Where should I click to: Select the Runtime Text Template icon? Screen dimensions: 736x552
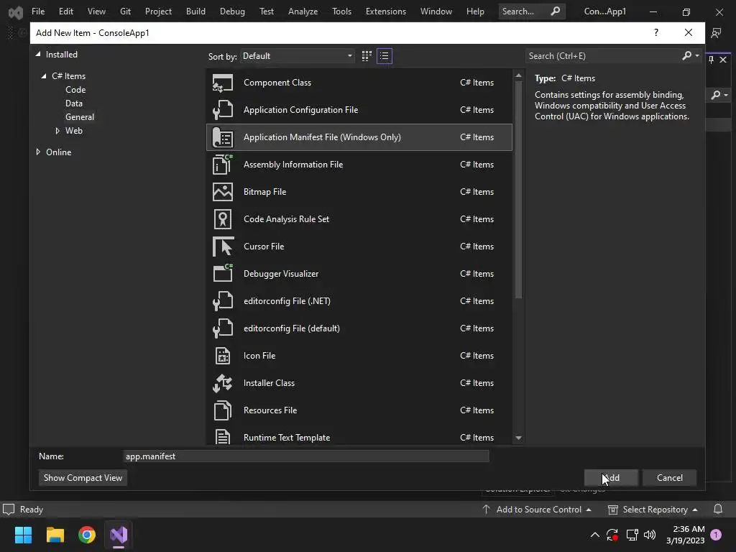tap(223, 437)
